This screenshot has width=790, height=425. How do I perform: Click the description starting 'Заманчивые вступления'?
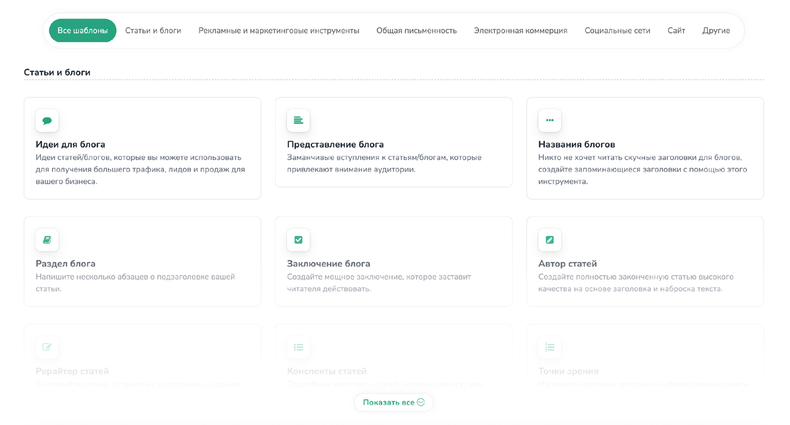[384, 164]
